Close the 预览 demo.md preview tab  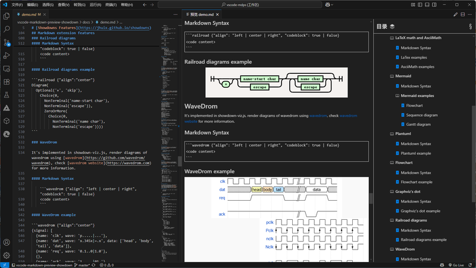217,14
